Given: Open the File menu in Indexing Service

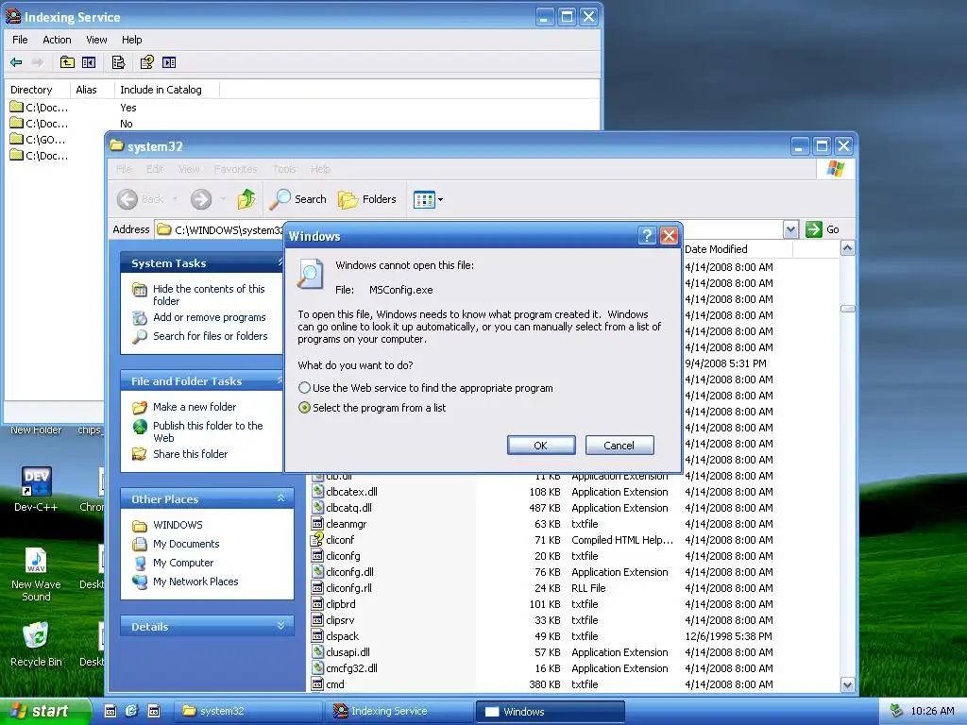Looking at the screenshot, I should tap(20, 40).
